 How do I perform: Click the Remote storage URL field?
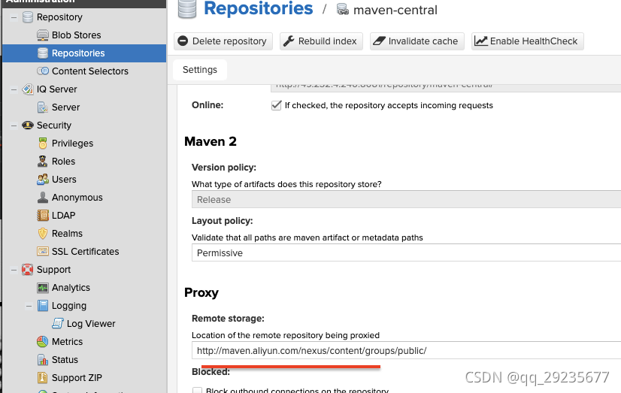coord(406,351)
